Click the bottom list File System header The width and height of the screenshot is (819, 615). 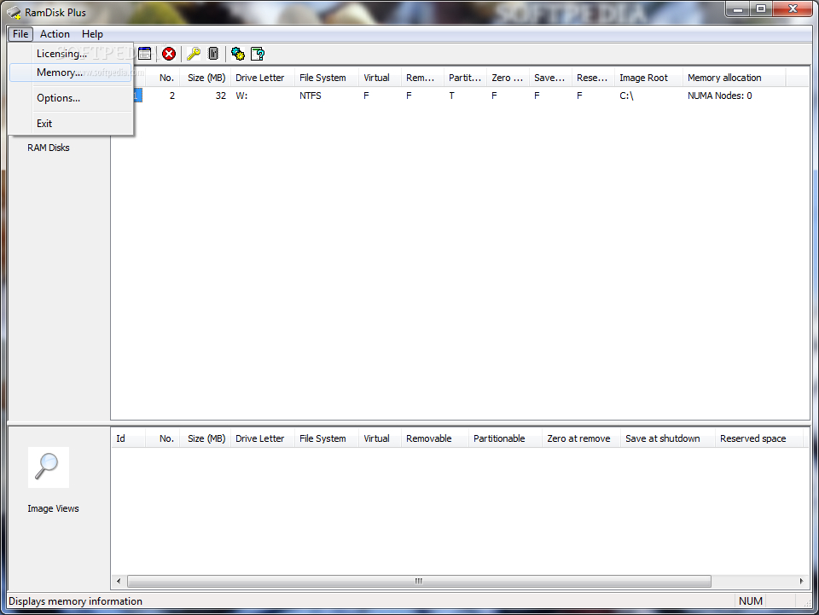click(327, 438)
